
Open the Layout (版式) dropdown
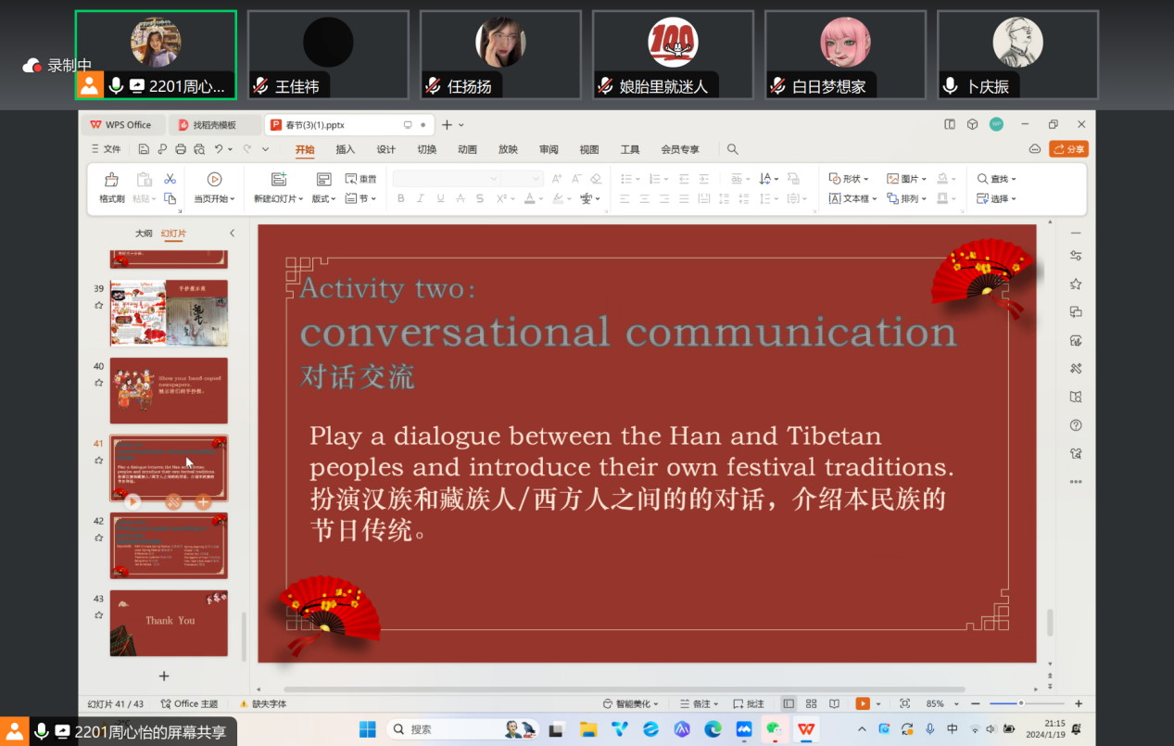(324, 198)
